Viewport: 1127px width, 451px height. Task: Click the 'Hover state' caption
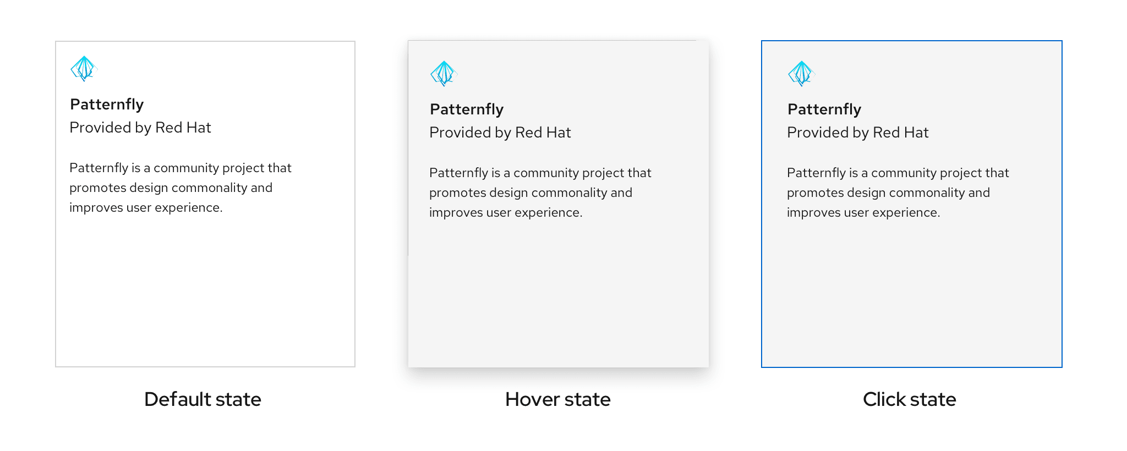[558, 399]
